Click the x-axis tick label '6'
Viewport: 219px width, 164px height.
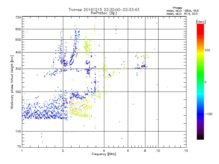pos(128,151)
